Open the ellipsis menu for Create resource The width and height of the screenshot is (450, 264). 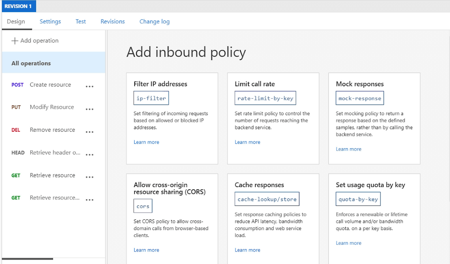point(90,86)
